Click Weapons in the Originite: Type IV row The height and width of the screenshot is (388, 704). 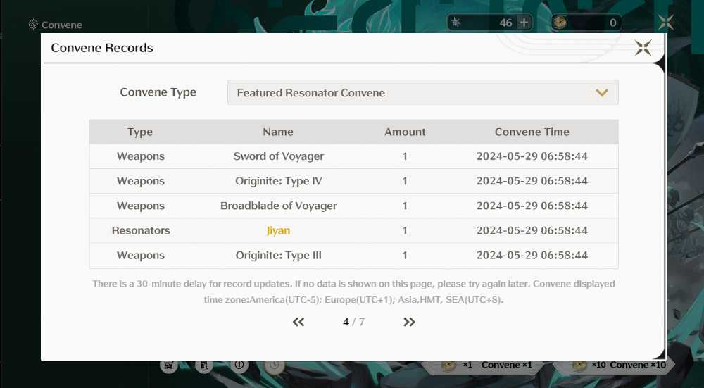(141, 181)
